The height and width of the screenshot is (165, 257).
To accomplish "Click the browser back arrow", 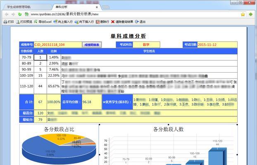I will (x=7, y=14).
